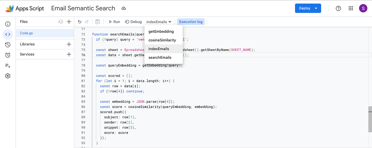Image resolution: width=372 pixels, height=148 pixels.
Task: Select getEmbedding from function list
Action: tap(164, 31)
